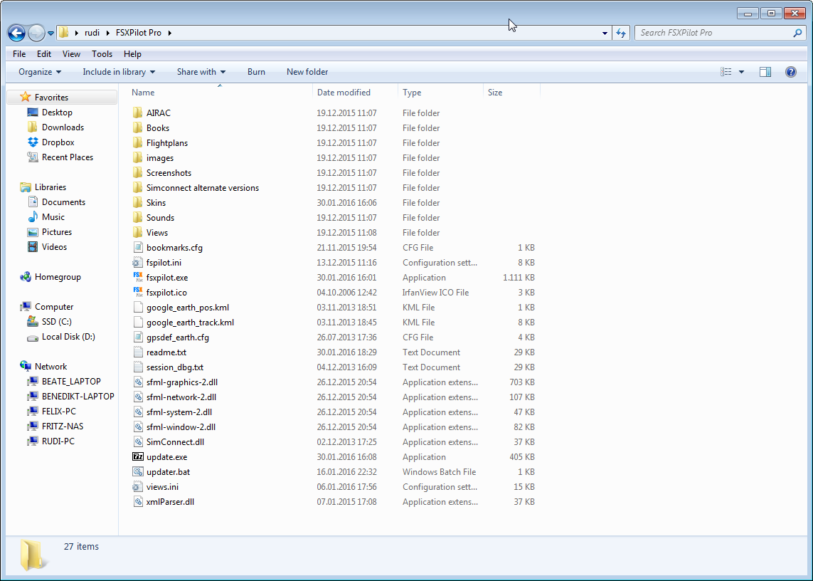Expand the address bar history dropdown
This screenshot has height=581, width=813.
coord(605,33)
